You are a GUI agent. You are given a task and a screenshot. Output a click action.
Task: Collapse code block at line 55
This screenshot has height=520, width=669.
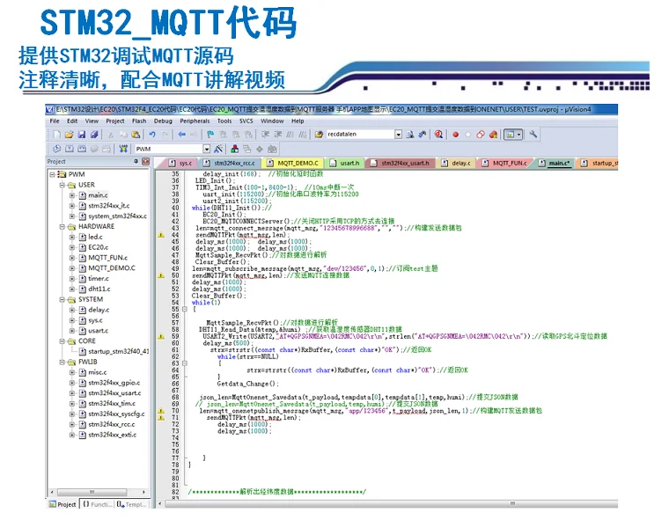point(185,309)
